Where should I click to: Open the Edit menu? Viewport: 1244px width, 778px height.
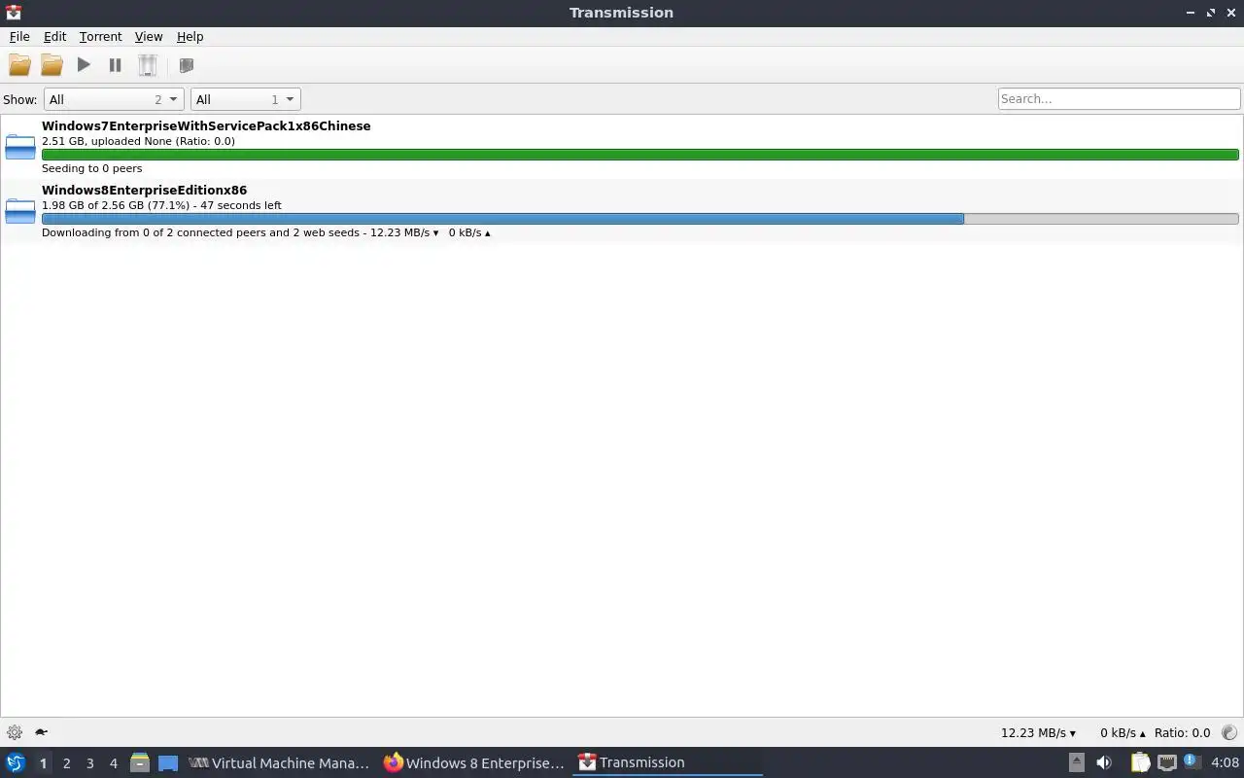coord(54,36)
